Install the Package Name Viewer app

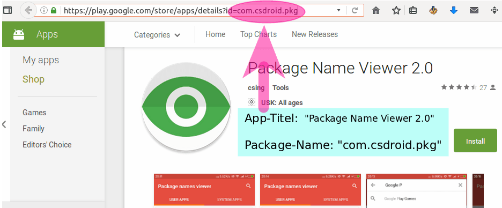click(475, 141)
